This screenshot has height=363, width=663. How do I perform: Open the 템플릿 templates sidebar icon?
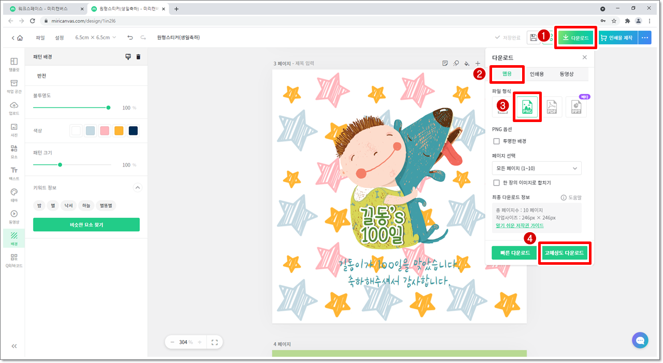click(x=14, y=64)
